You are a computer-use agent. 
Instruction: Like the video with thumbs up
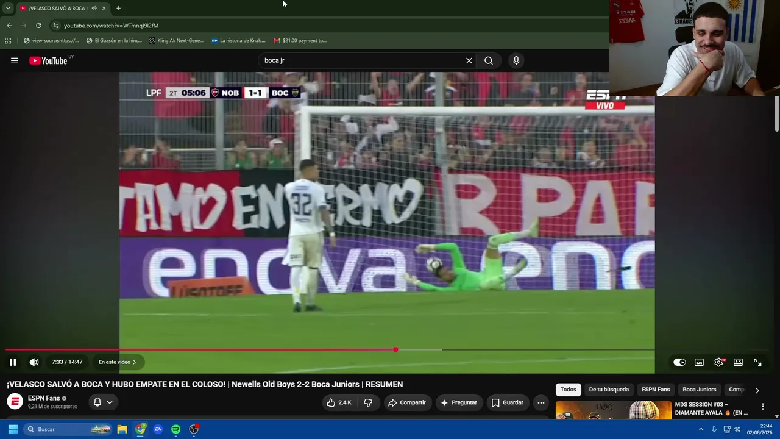339,402
